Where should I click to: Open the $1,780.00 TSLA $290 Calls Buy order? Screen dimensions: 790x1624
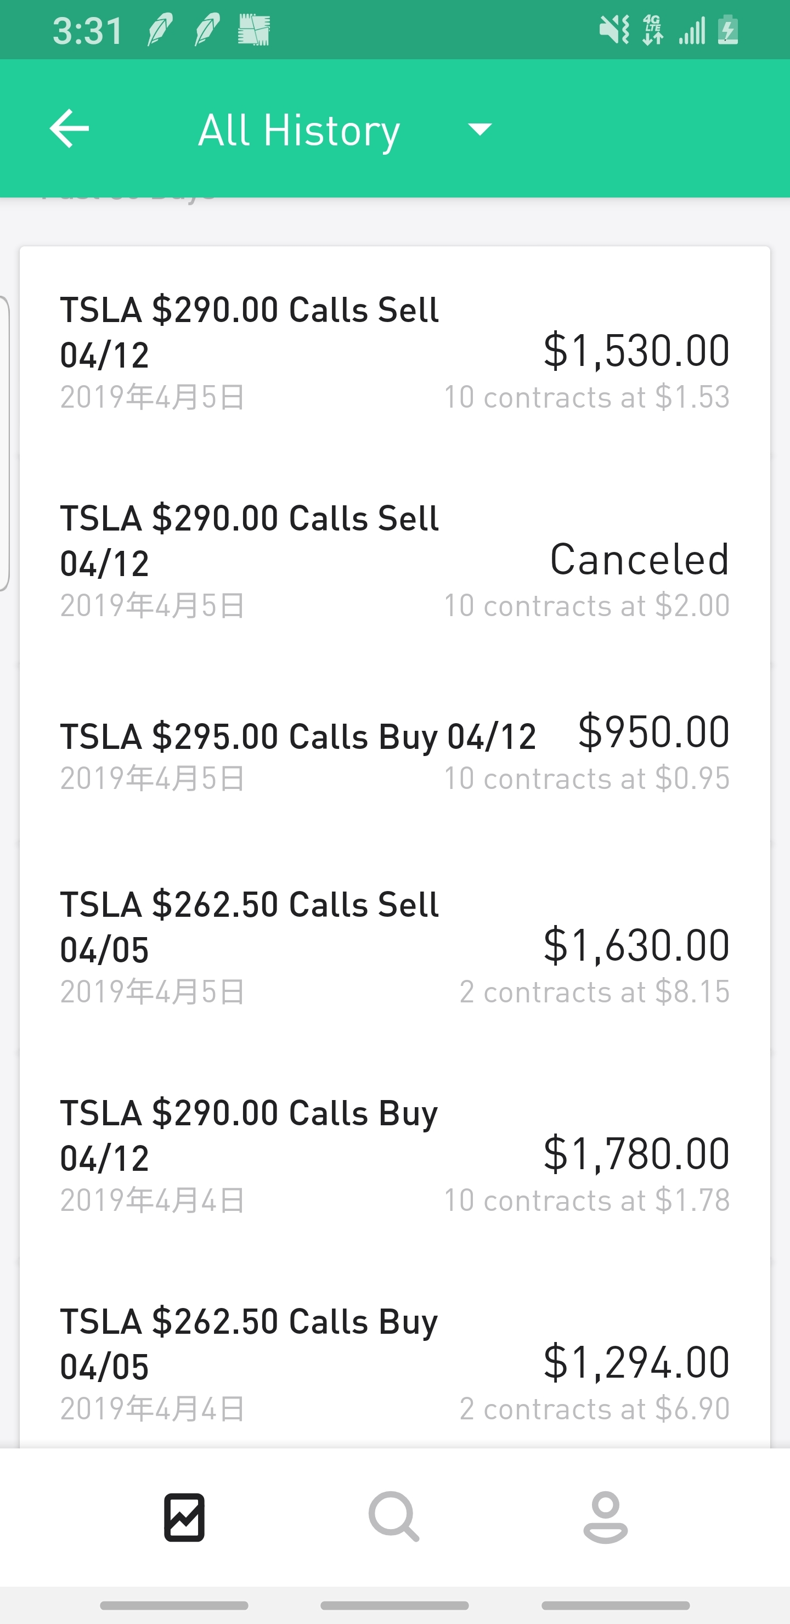(394, 1155)
